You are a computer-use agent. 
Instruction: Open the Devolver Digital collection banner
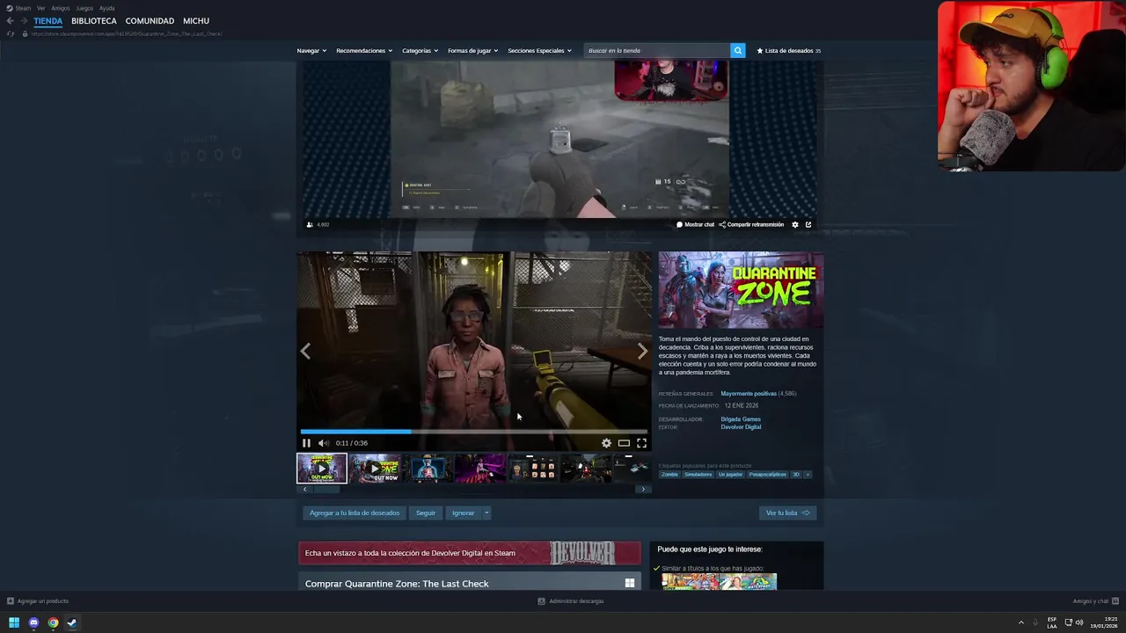tap(470, 553)
